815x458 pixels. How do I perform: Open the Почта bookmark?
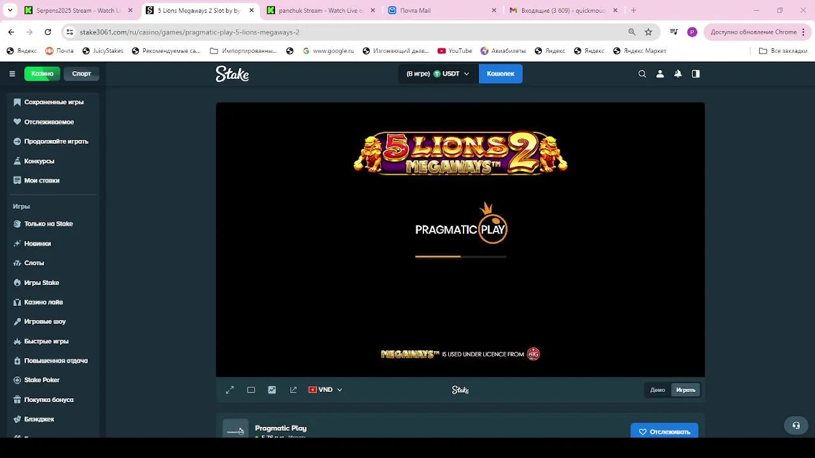point(59,51)
